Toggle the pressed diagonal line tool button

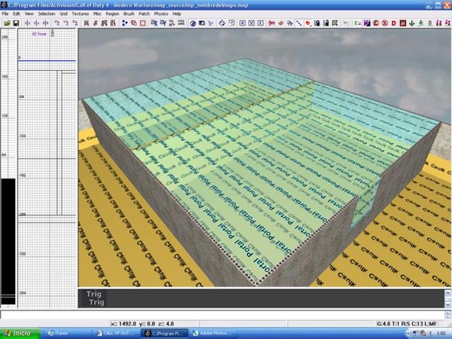coord(299,23)
